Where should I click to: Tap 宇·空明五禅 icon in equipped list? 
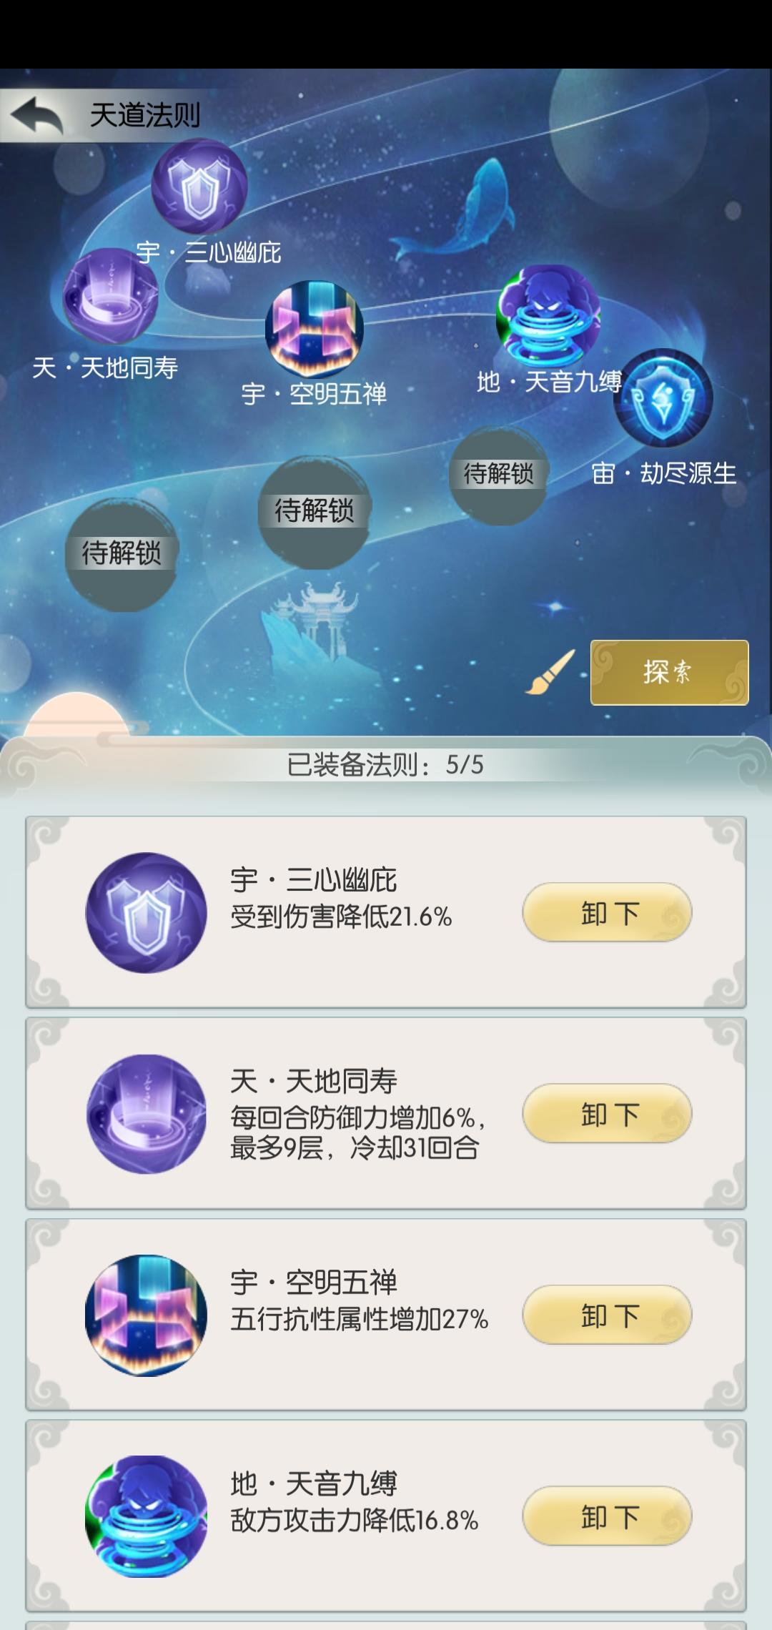point(147,1315)
